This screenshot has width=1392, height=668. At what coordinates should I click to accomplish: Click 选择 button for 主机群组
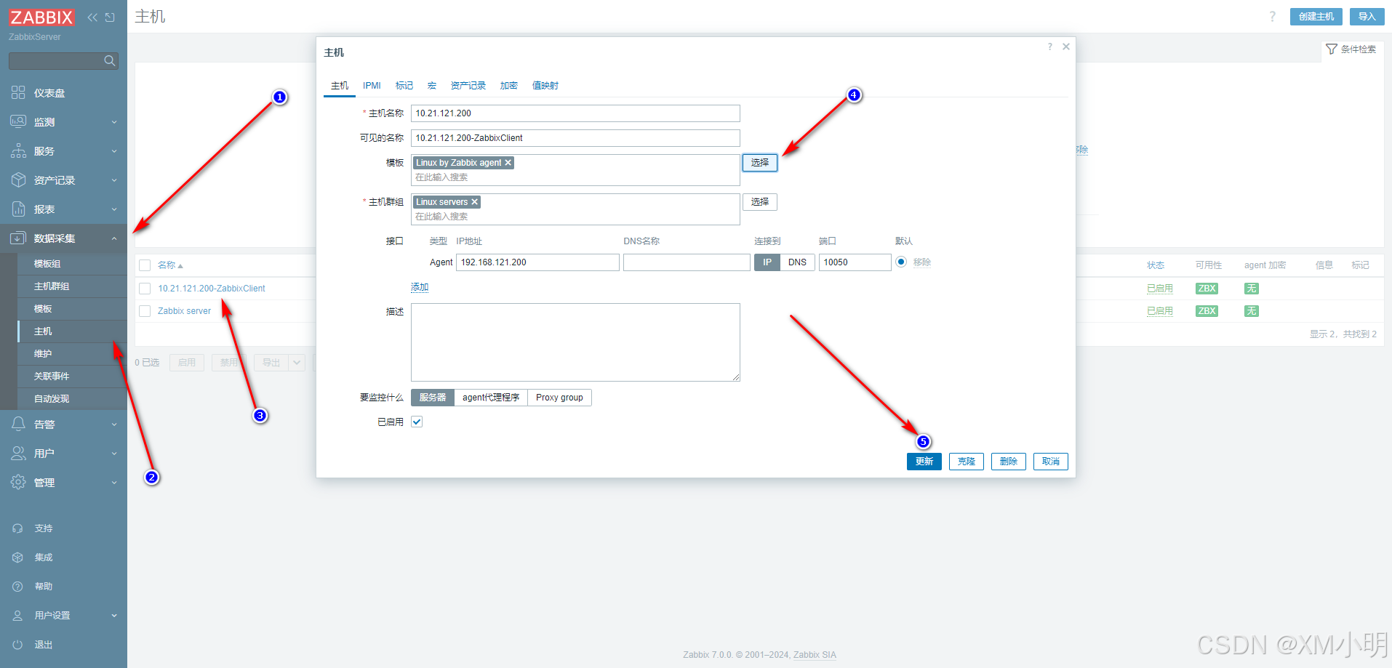click(760, 202)
